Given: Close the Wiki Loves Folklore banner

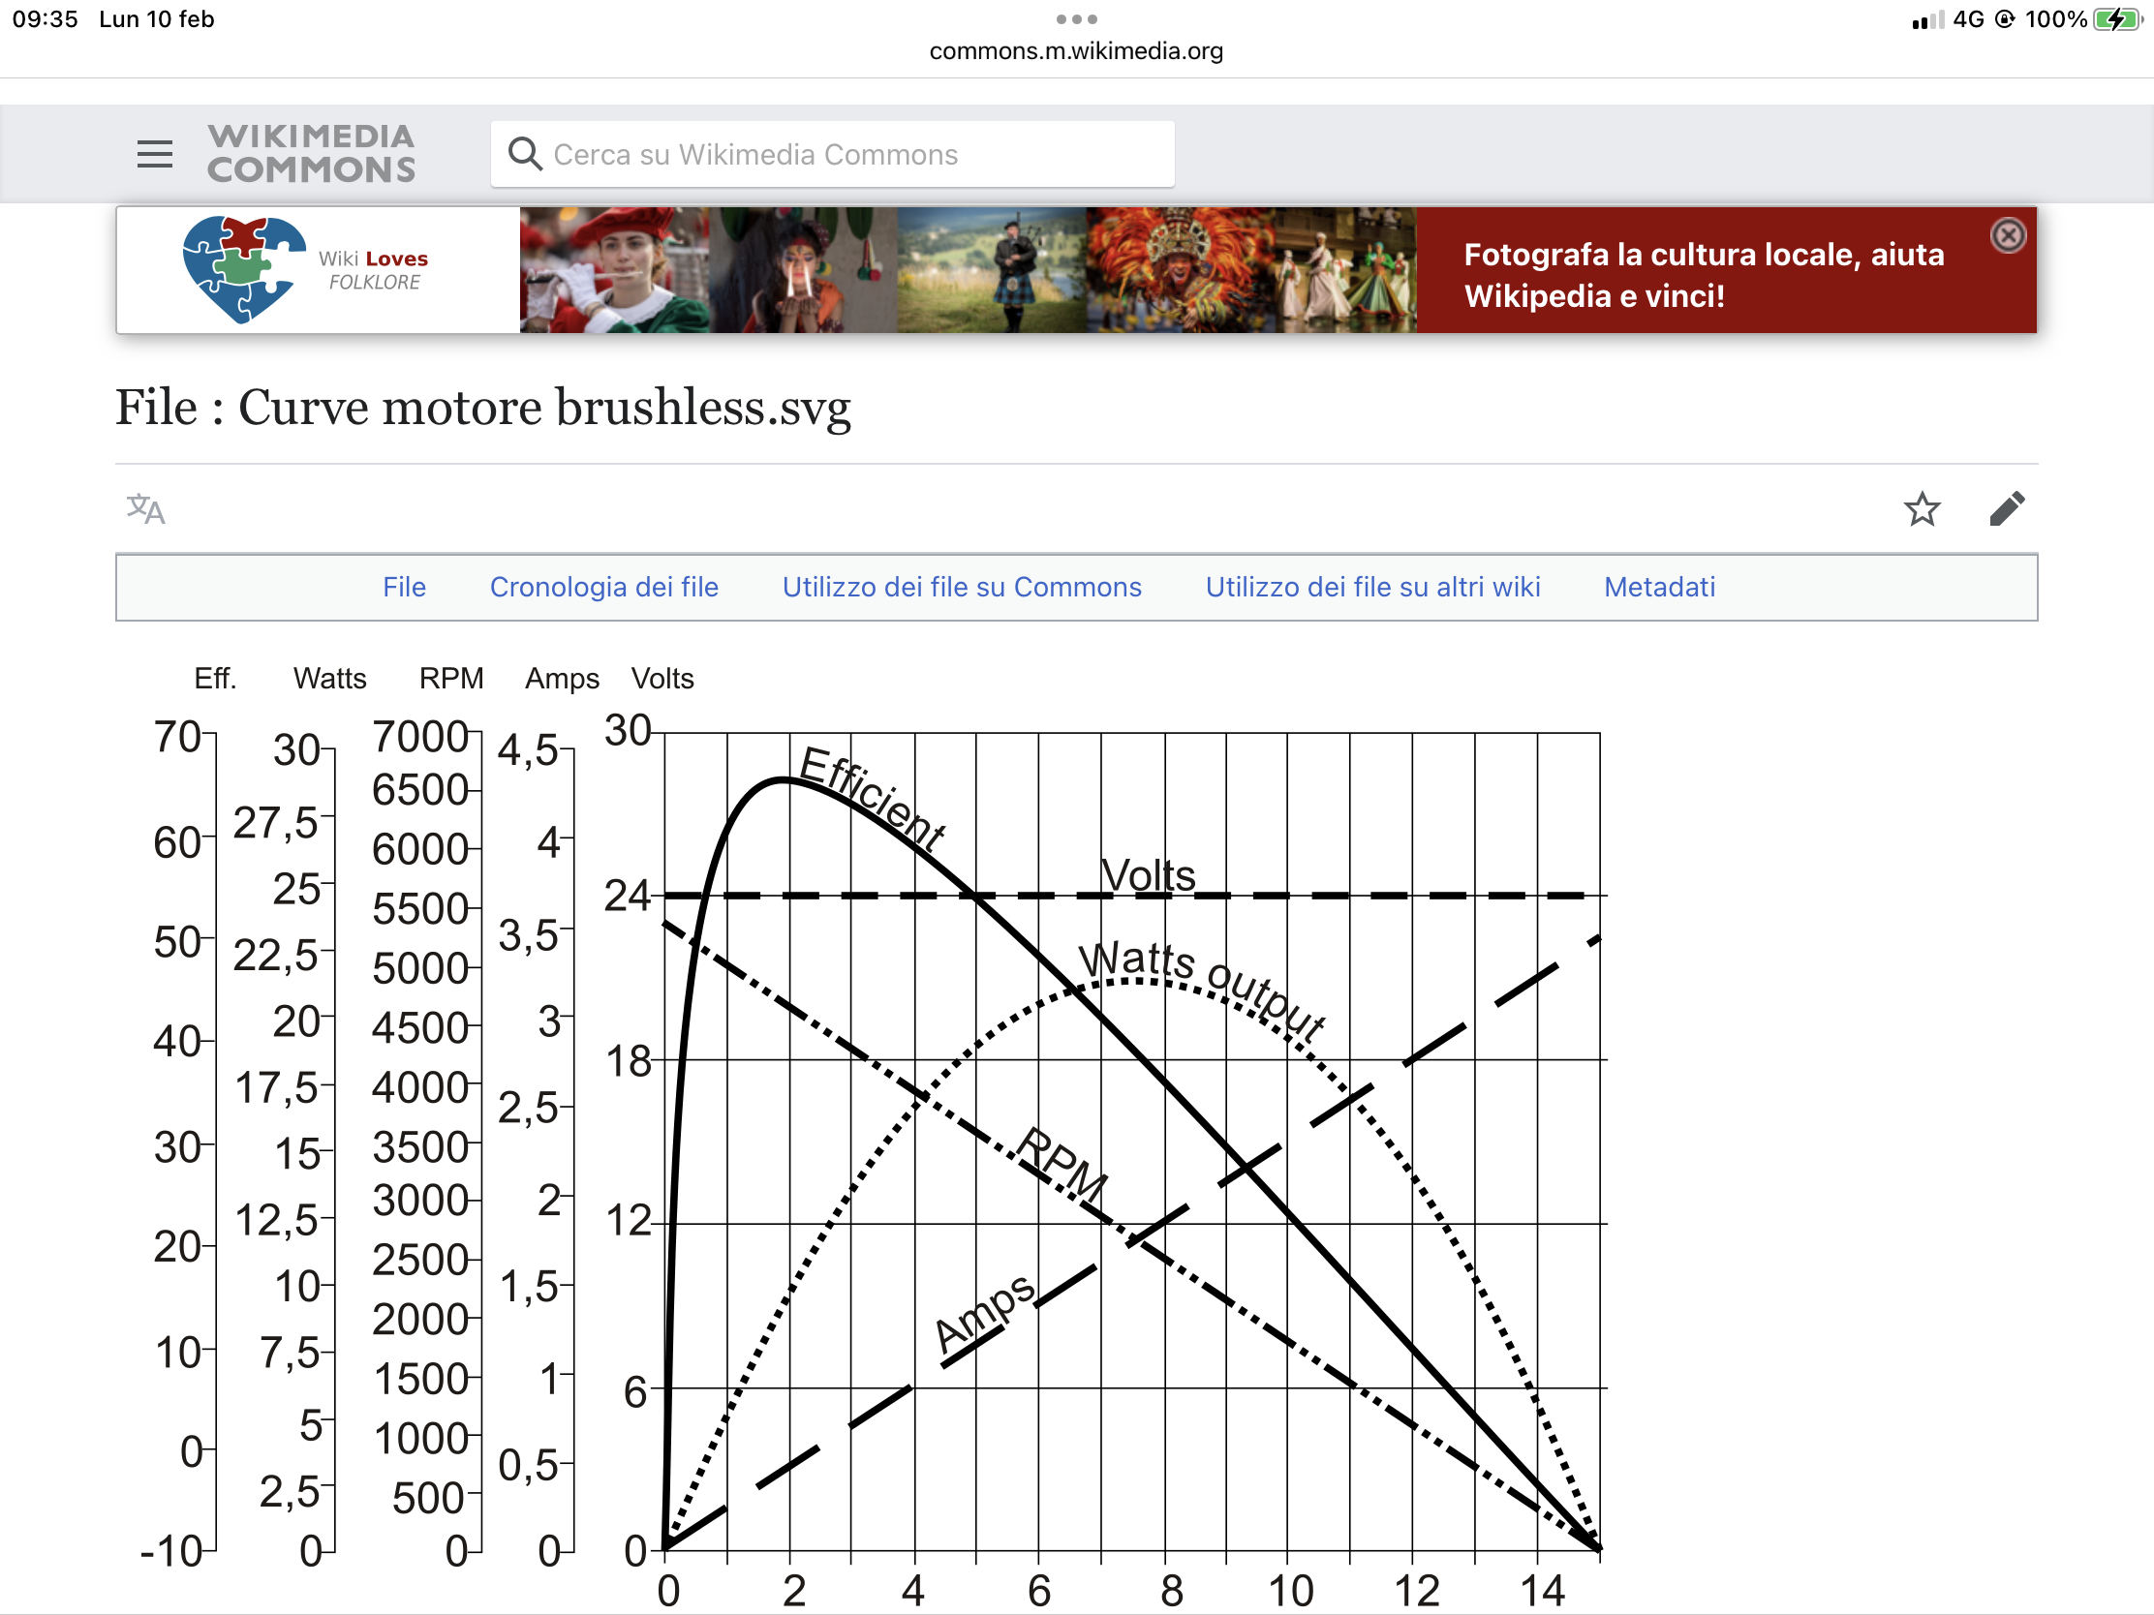Looking at the screenshot, I should tap(2008, 235).
